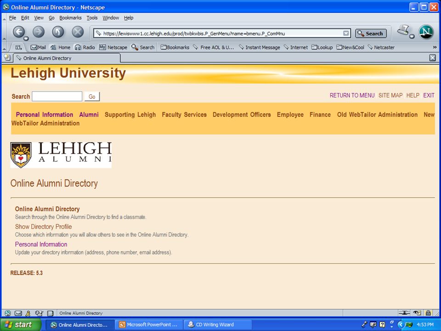Viewport: 441px width, 331px height.
Task: Open the Bookmarks menu
Action: [70, 18]
